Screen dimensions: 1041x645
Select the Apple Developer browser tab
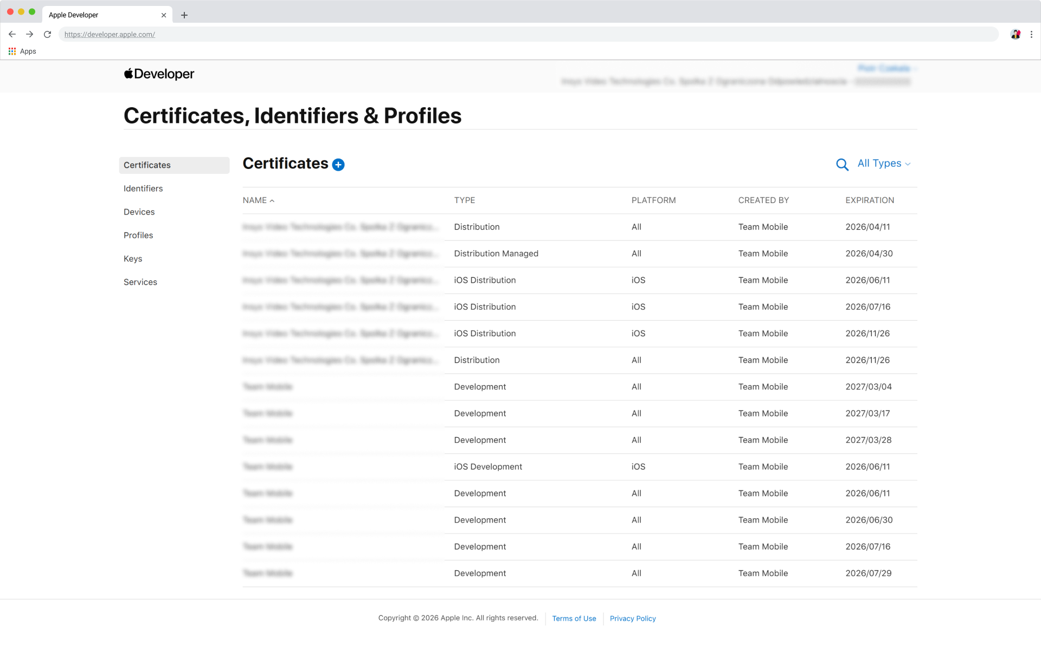point(107,15)
